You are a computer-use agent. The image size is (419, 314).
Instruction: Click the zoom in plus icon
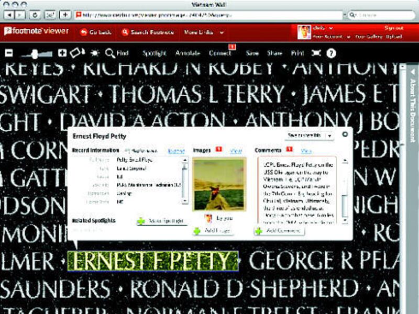62,53
